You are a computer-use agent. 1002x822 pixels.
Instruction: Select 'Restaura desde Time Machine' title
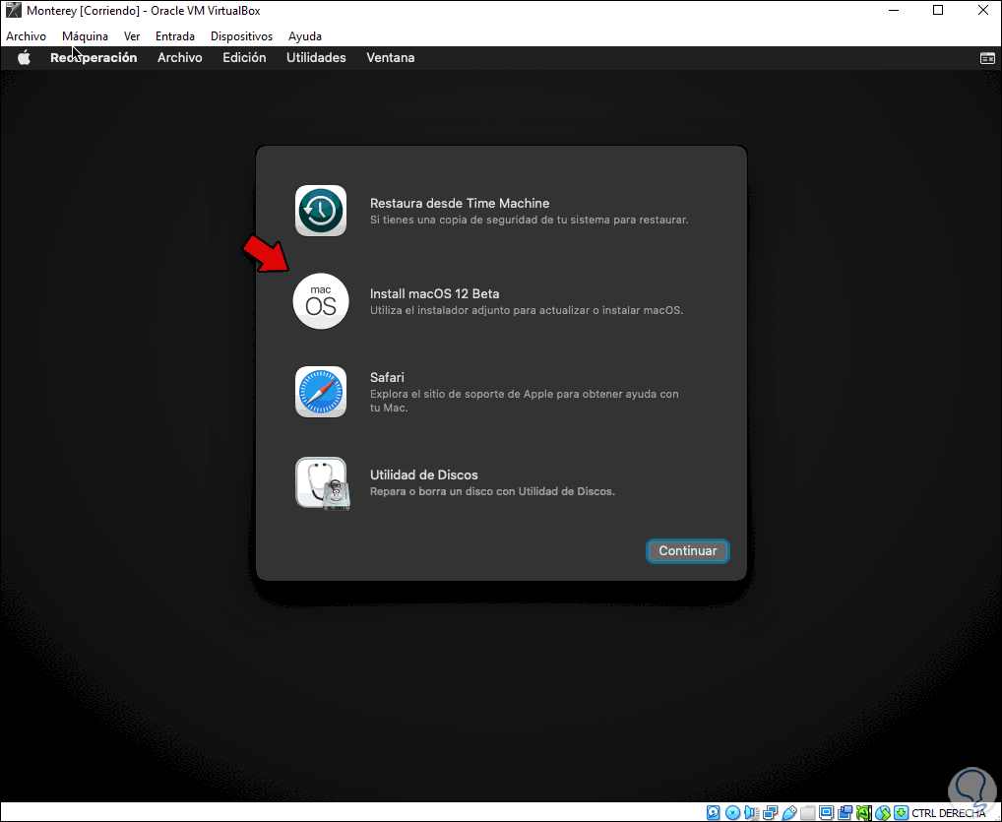[460, 203]
